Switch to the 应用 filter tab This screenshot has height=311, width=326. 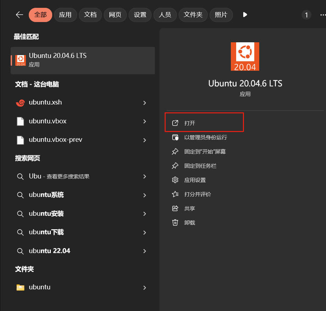65,15
